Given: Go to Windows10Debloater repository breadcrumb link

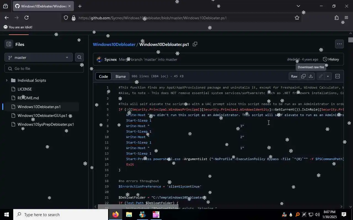Looking at the screenshot, I should click(x=114, y=44).
